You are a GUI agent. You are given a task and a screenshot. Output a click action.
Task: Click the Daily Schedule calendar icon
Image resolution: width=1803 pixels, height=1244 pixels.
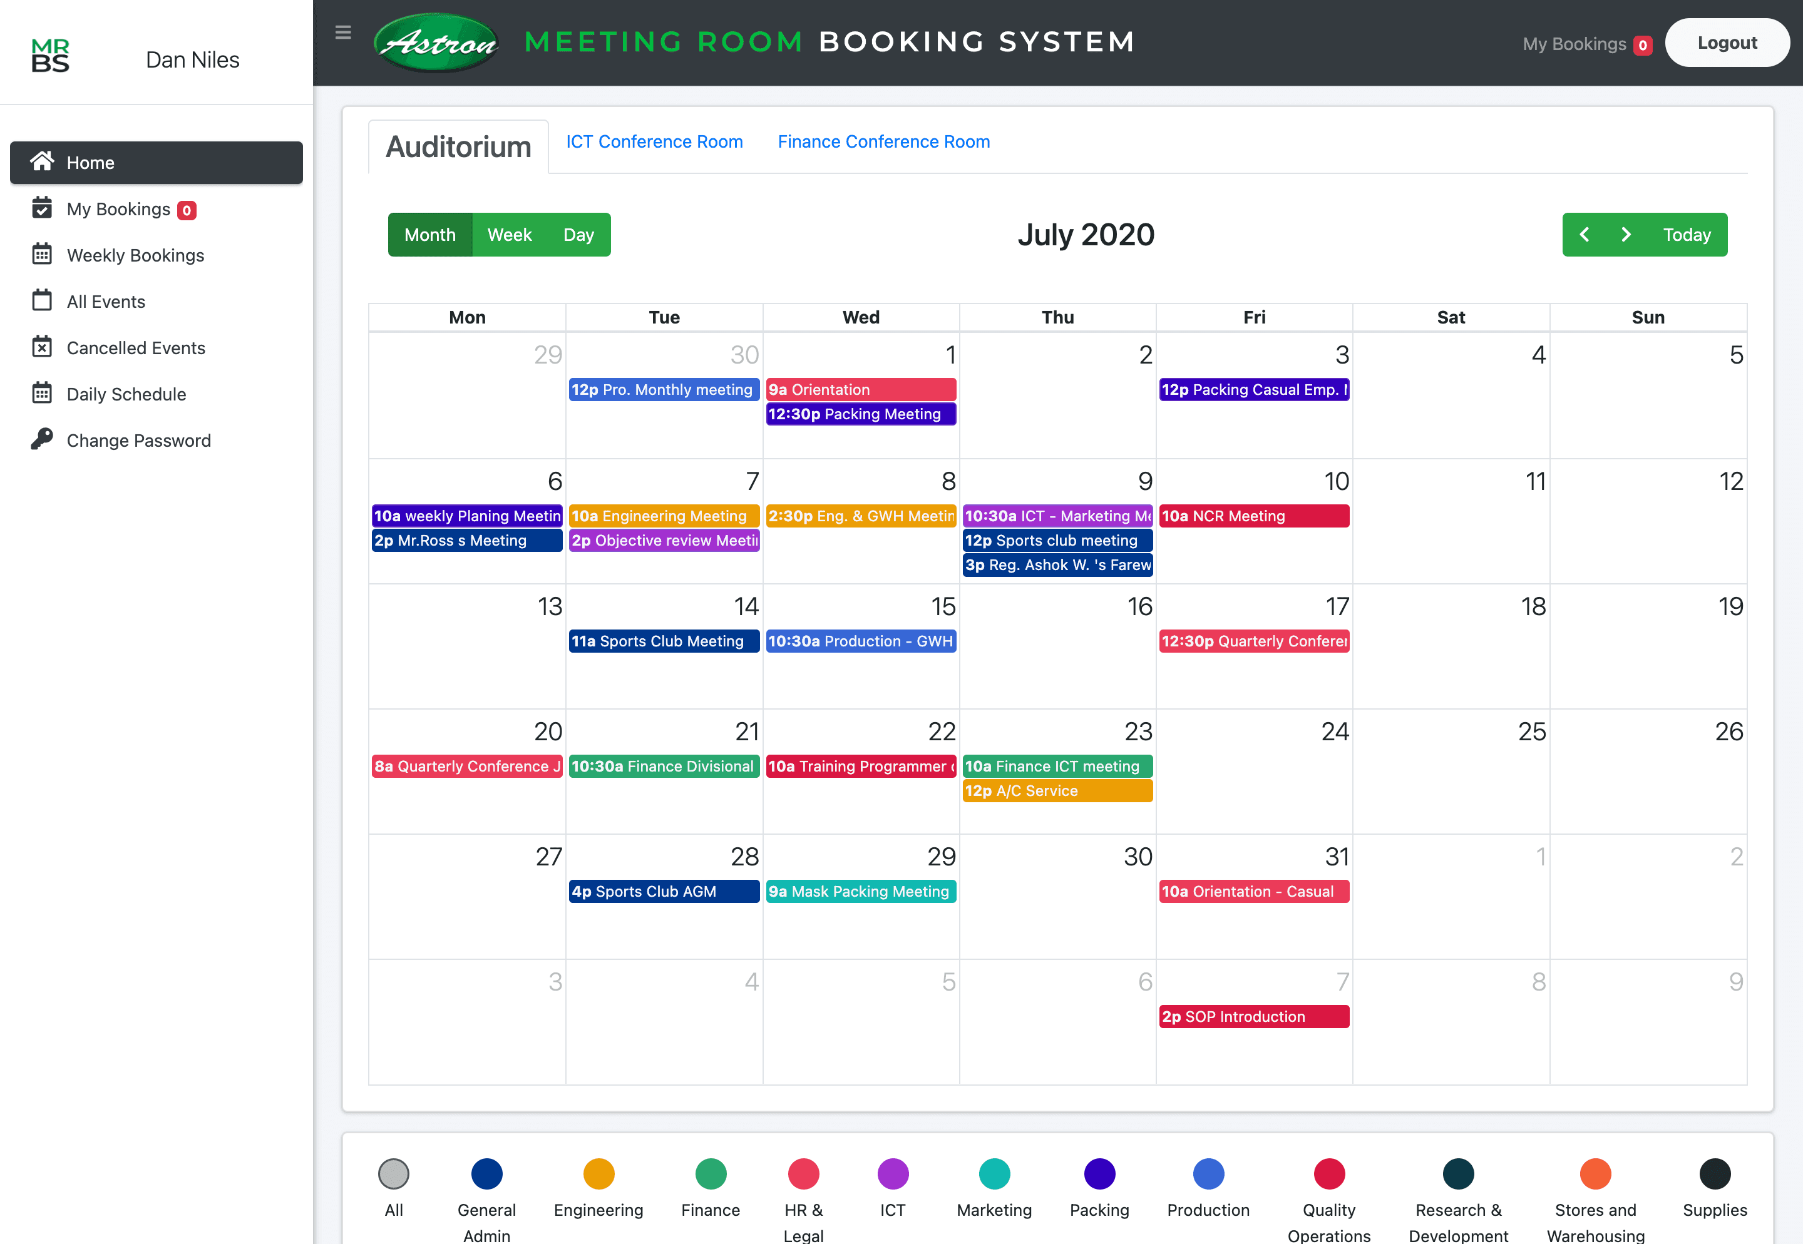tap(42, 393)
